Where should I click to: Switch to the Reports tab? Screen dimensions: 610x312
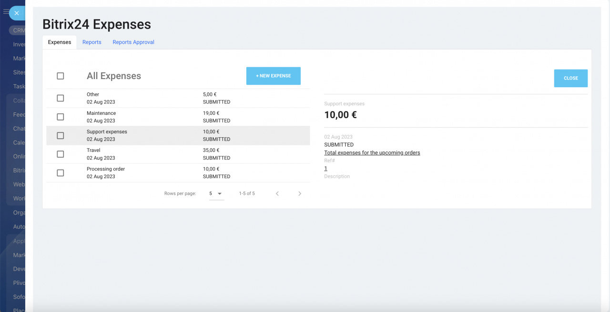click(x=92, y=42)
